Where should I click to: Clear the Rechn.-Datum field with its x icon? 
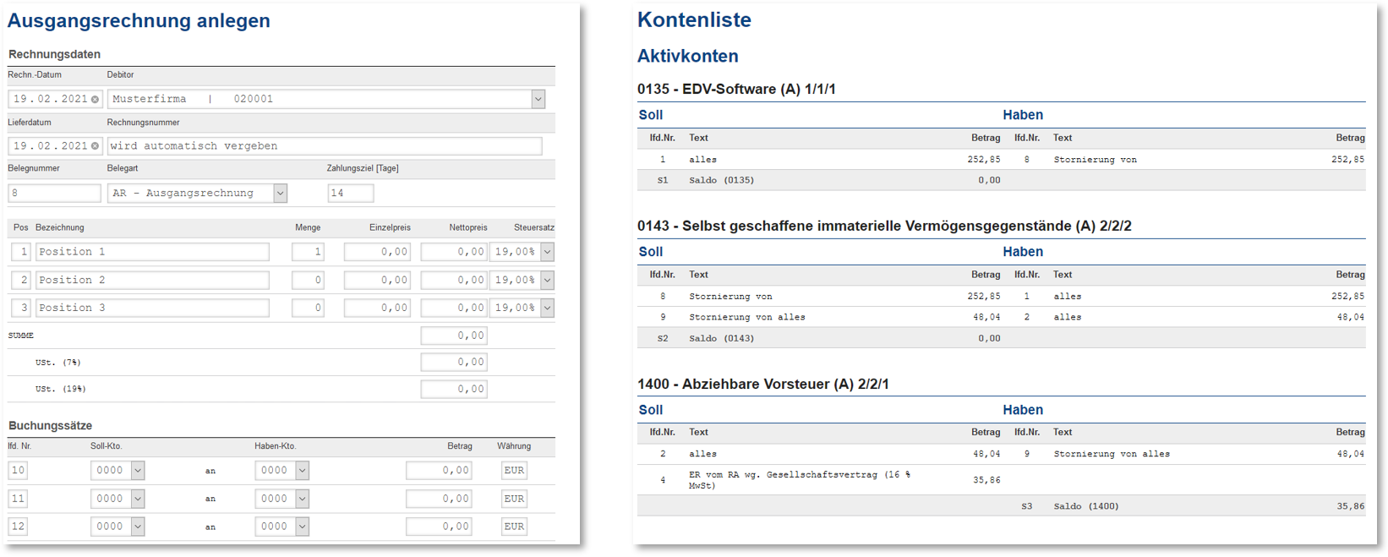[95, 100]
